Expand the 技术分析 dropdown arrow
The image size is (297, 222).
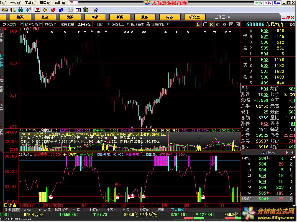pyautogui.click(x=41, y=24)
